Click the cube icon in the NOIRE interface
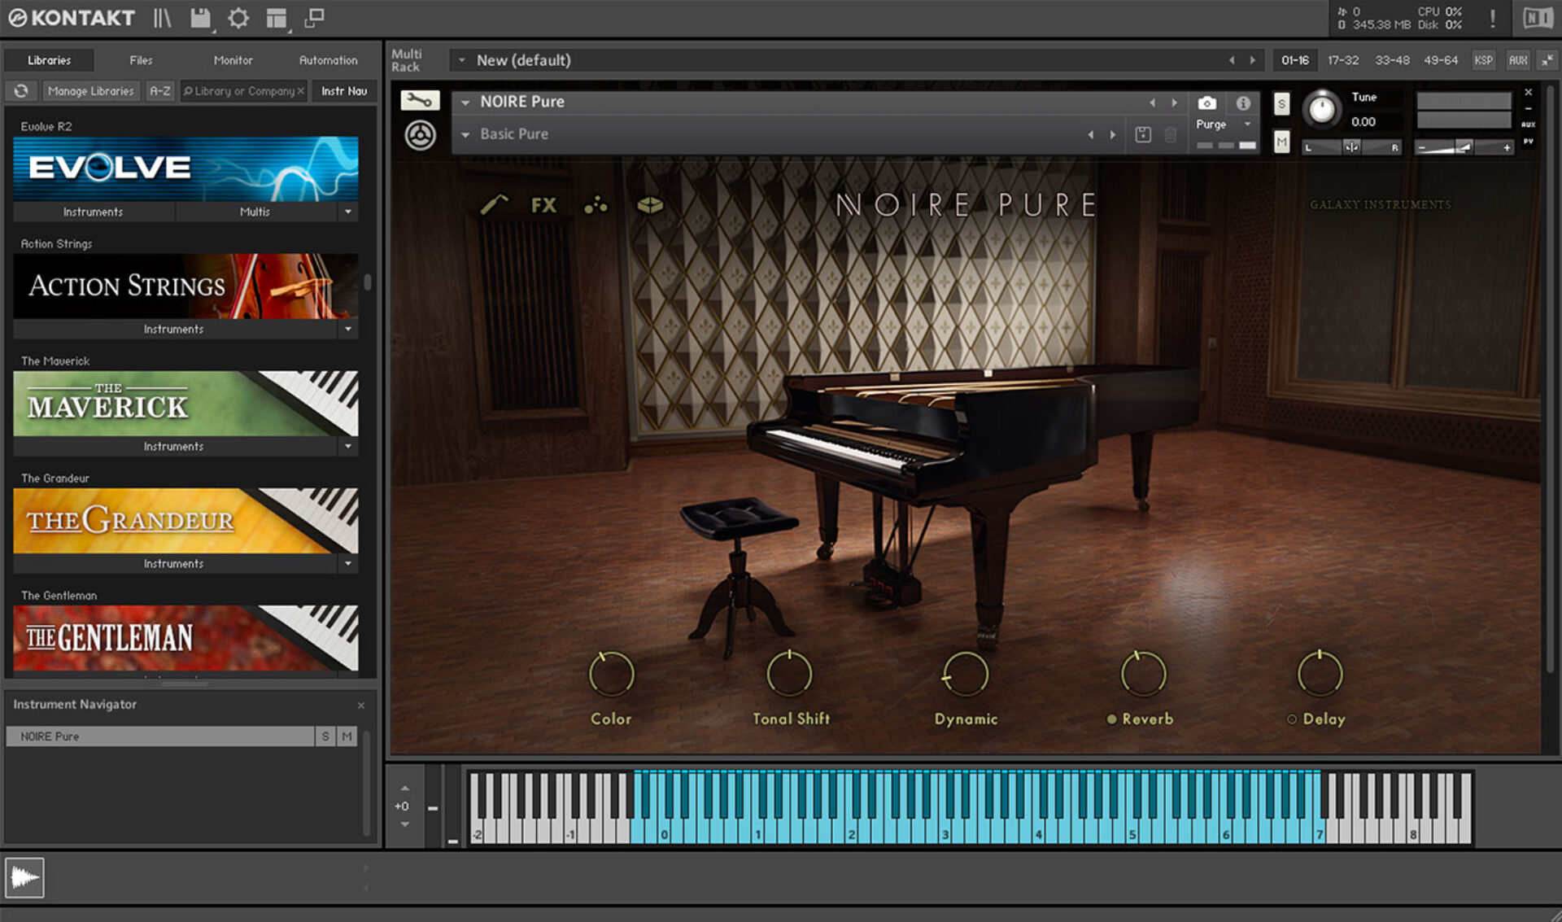The image size is (1562, 922). pyautogui.click(x=649, y=205)
